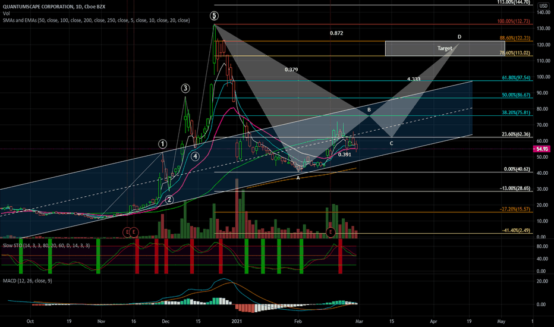Click the 54.93 current price label

[542, 149]
